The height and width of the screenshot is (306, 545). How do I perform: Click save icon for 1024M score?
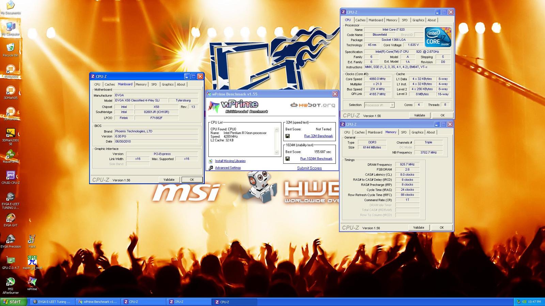coord(287,159)
